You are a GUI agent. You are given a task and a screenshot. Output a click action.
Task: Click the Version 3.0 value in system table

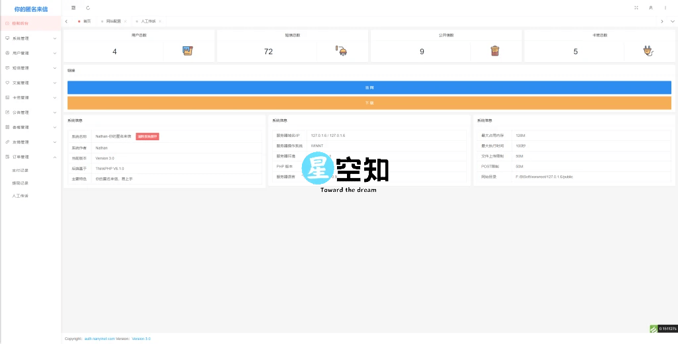(x=105, y=158)
